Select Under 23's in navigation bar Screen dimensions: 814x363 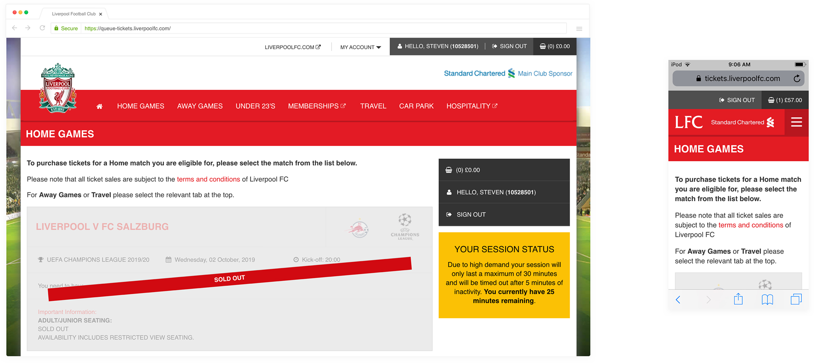pyautogui.click(x=255, y=106)
